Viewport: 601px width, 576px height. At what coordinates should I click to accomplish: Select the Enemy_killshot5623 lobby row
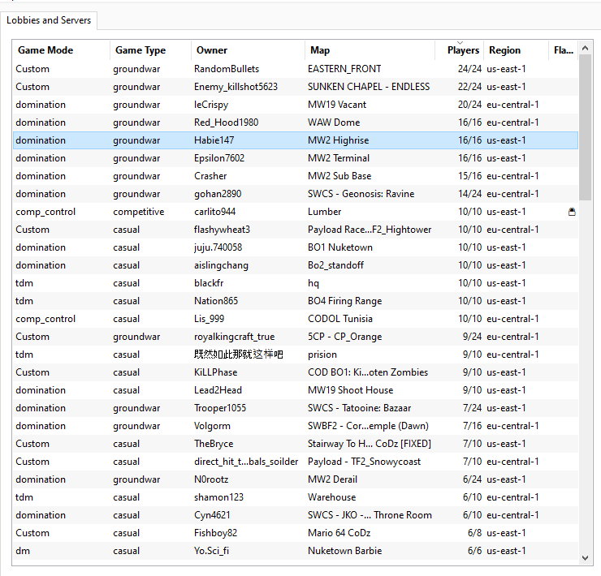pos(296,87)
